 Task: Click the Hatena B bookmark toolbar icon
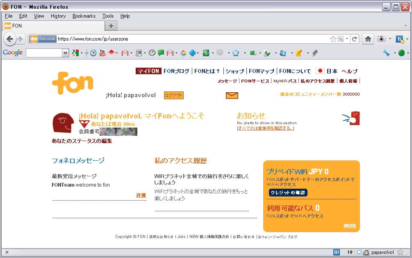[x=400, y=39]
